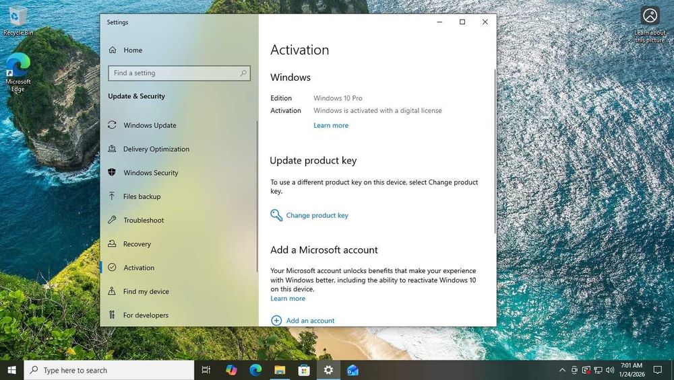Click Learn more under Add a Microsoft account
The height and width of the screenshot is (380, 674).
coord(288,299)
